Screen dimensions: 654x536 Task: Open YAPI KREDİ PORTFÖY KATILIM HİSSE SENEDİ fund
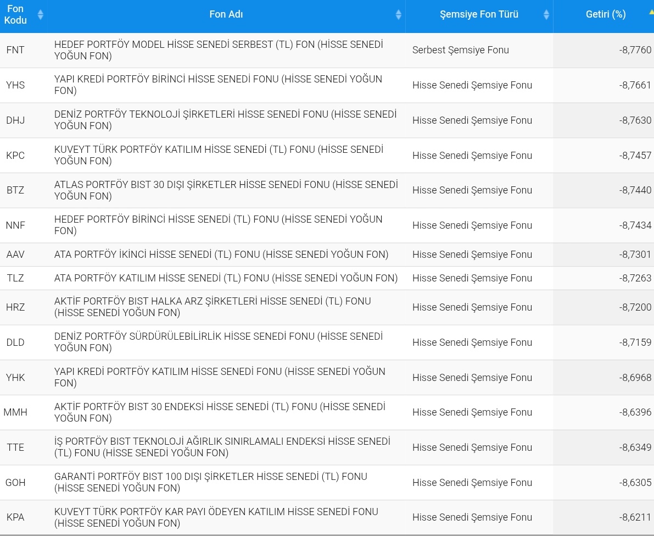pyautogui.click(x=220, y=377)
